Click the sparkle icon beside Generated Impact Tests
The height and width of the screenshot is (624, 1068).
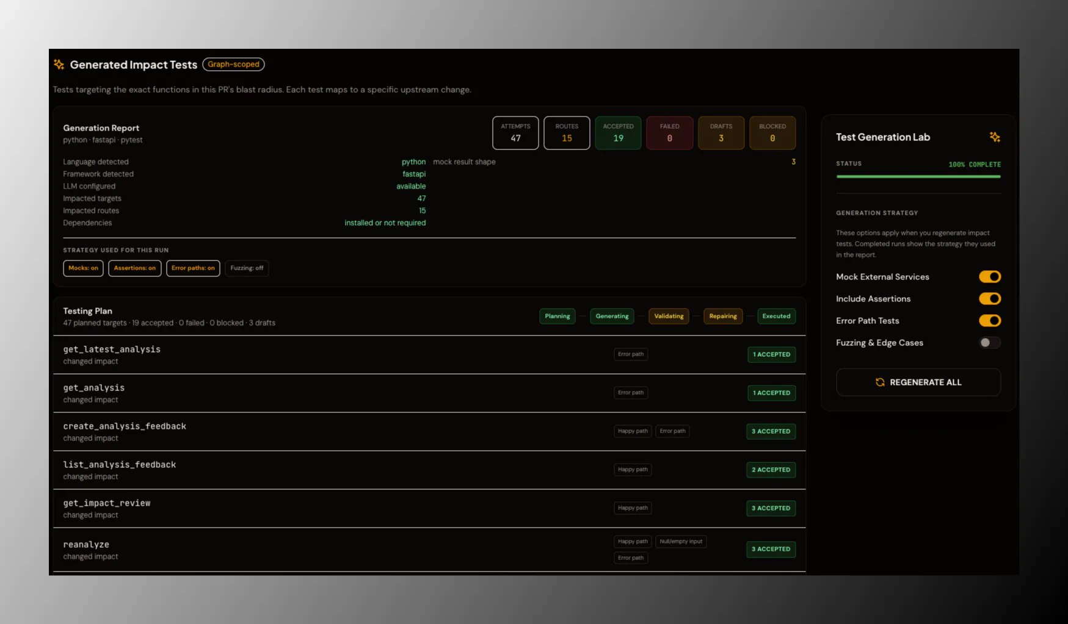click(59, 64)
